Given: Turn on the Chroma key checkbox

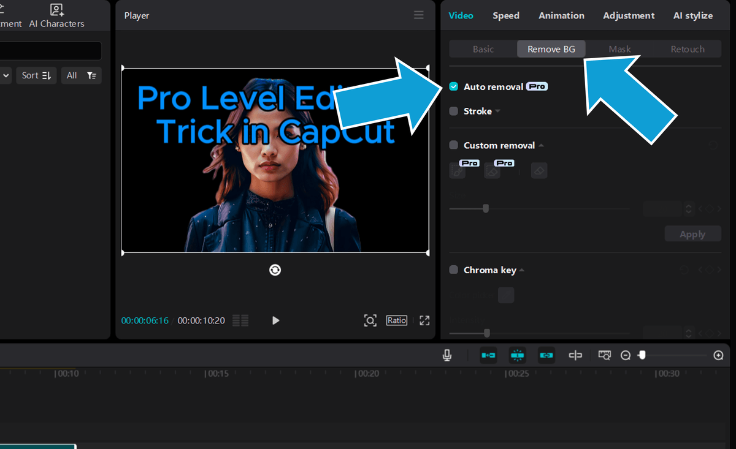Looking at the screenshot, I should point(454,270).
